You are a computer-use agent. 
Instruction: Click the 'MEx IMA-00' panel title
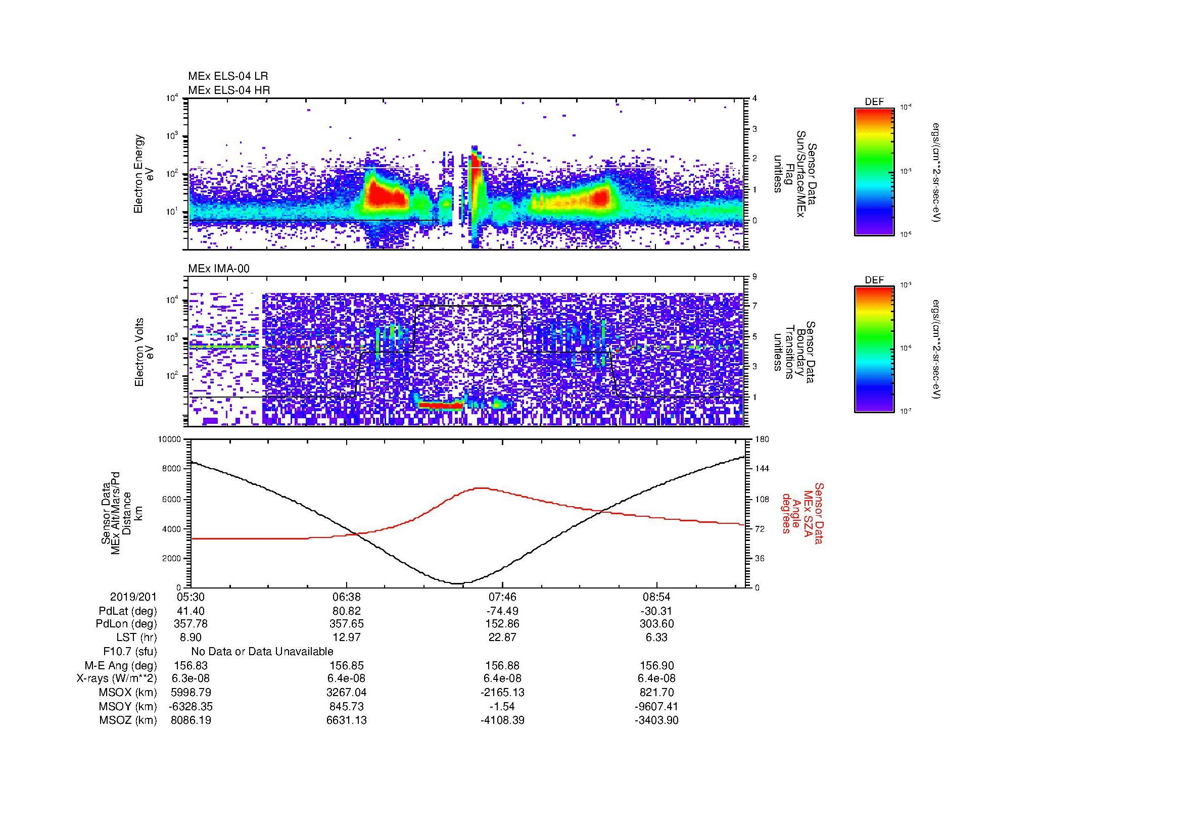coord(219,269)
